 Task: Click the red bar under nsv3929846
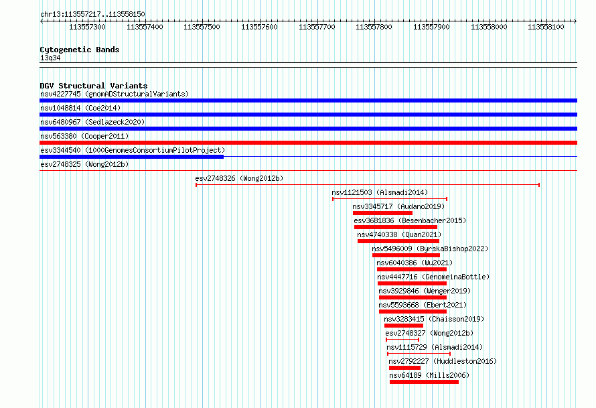tap(413, 297)
